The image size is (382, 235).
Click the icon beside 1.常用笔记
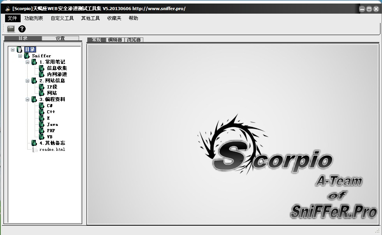(34, 62)
